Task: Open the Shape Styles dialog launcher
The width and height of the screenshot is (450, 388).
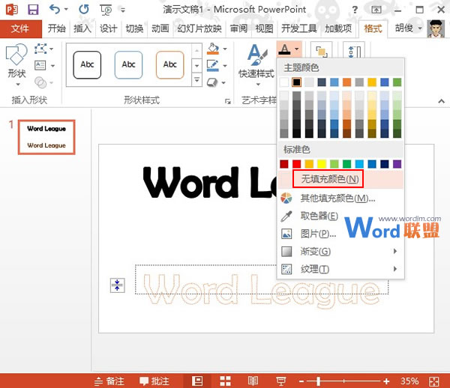Action: pos(227,101)
